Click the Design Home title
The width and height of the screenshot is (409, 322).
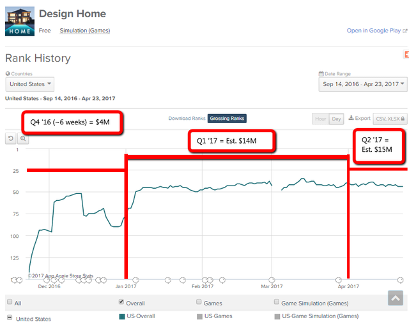[72, 14]
